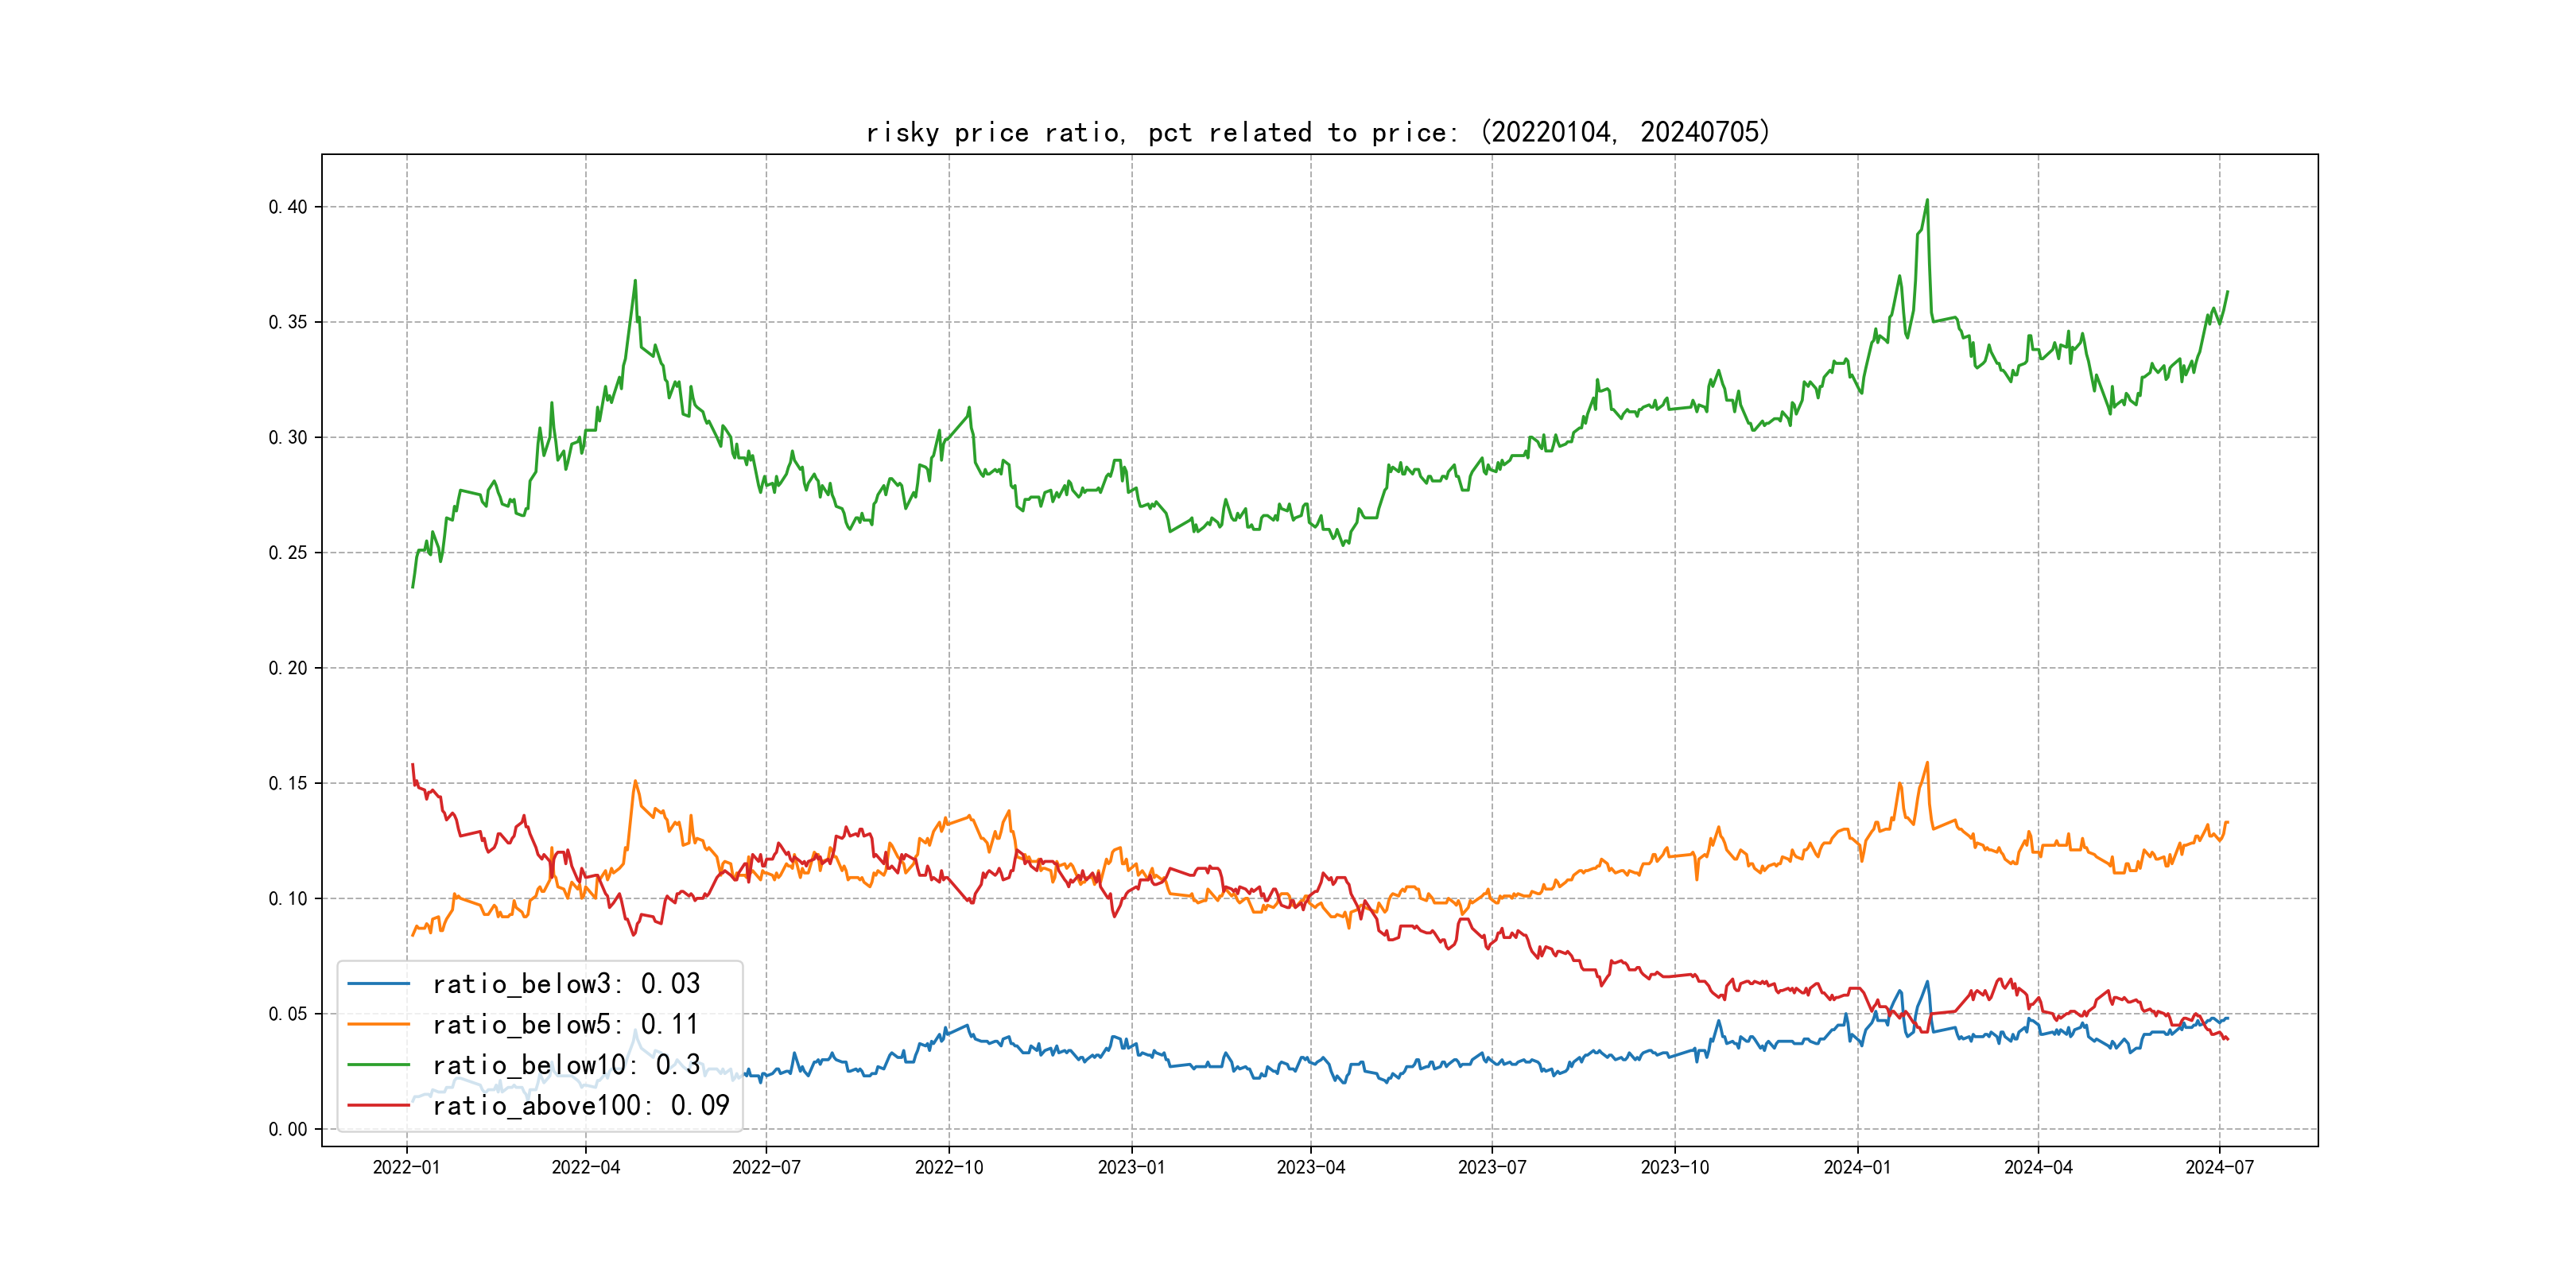Select the 'ratio_below3: 0.03' legend label
The height and width of the screenshot is (1288, 2576).
click(x=566, y=984)
